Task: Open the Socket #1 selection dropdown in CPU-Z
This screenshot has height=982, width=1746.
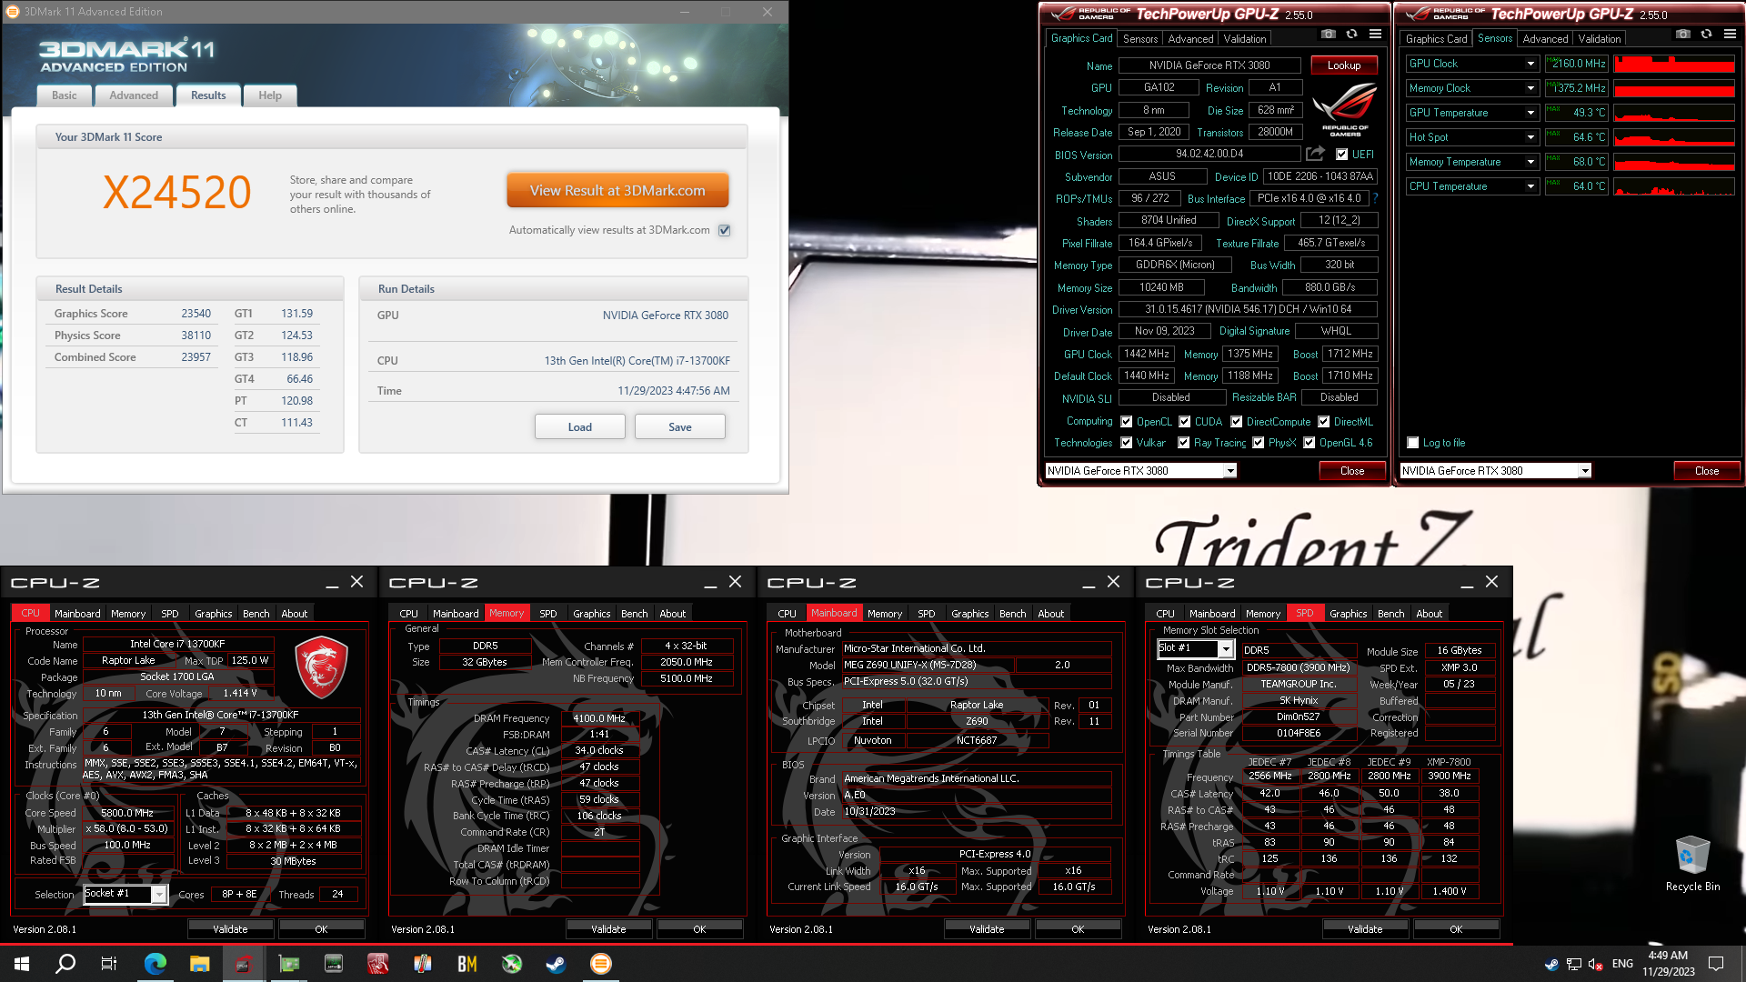Action: tap(159, 895)
